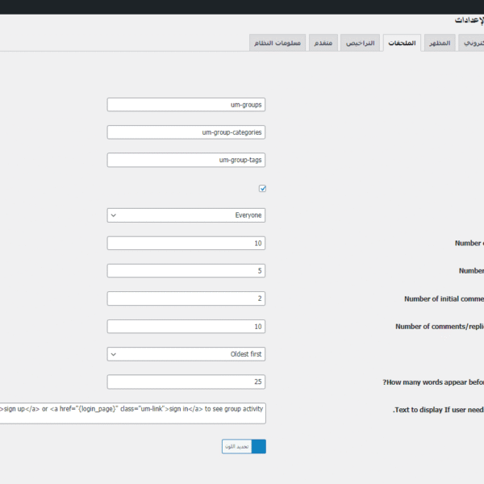
Task: Select the الملحقات tab
Action: click(402, 43)
